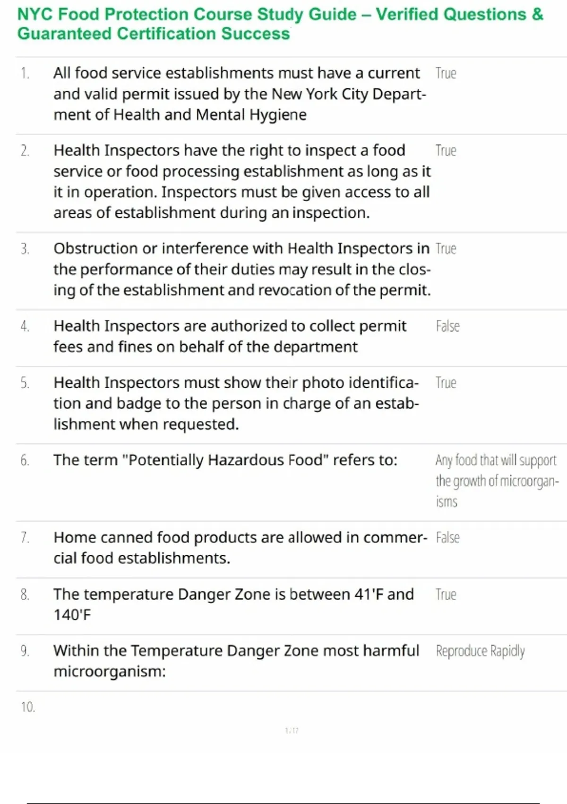
Task: Select the "True" answer for question 5
Action: pos(446,383)
